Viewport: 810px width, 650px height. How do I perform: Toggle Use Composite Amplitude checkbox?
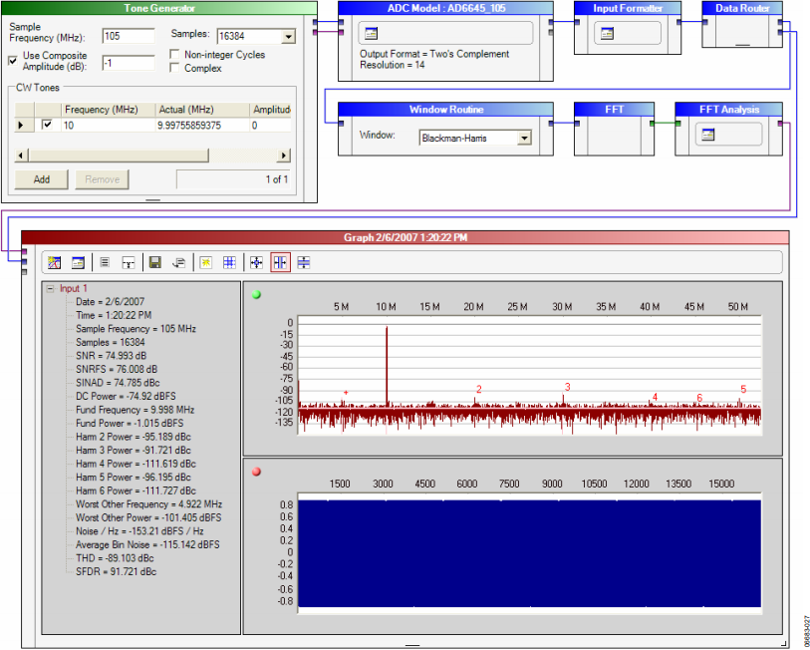coord(13,61)
